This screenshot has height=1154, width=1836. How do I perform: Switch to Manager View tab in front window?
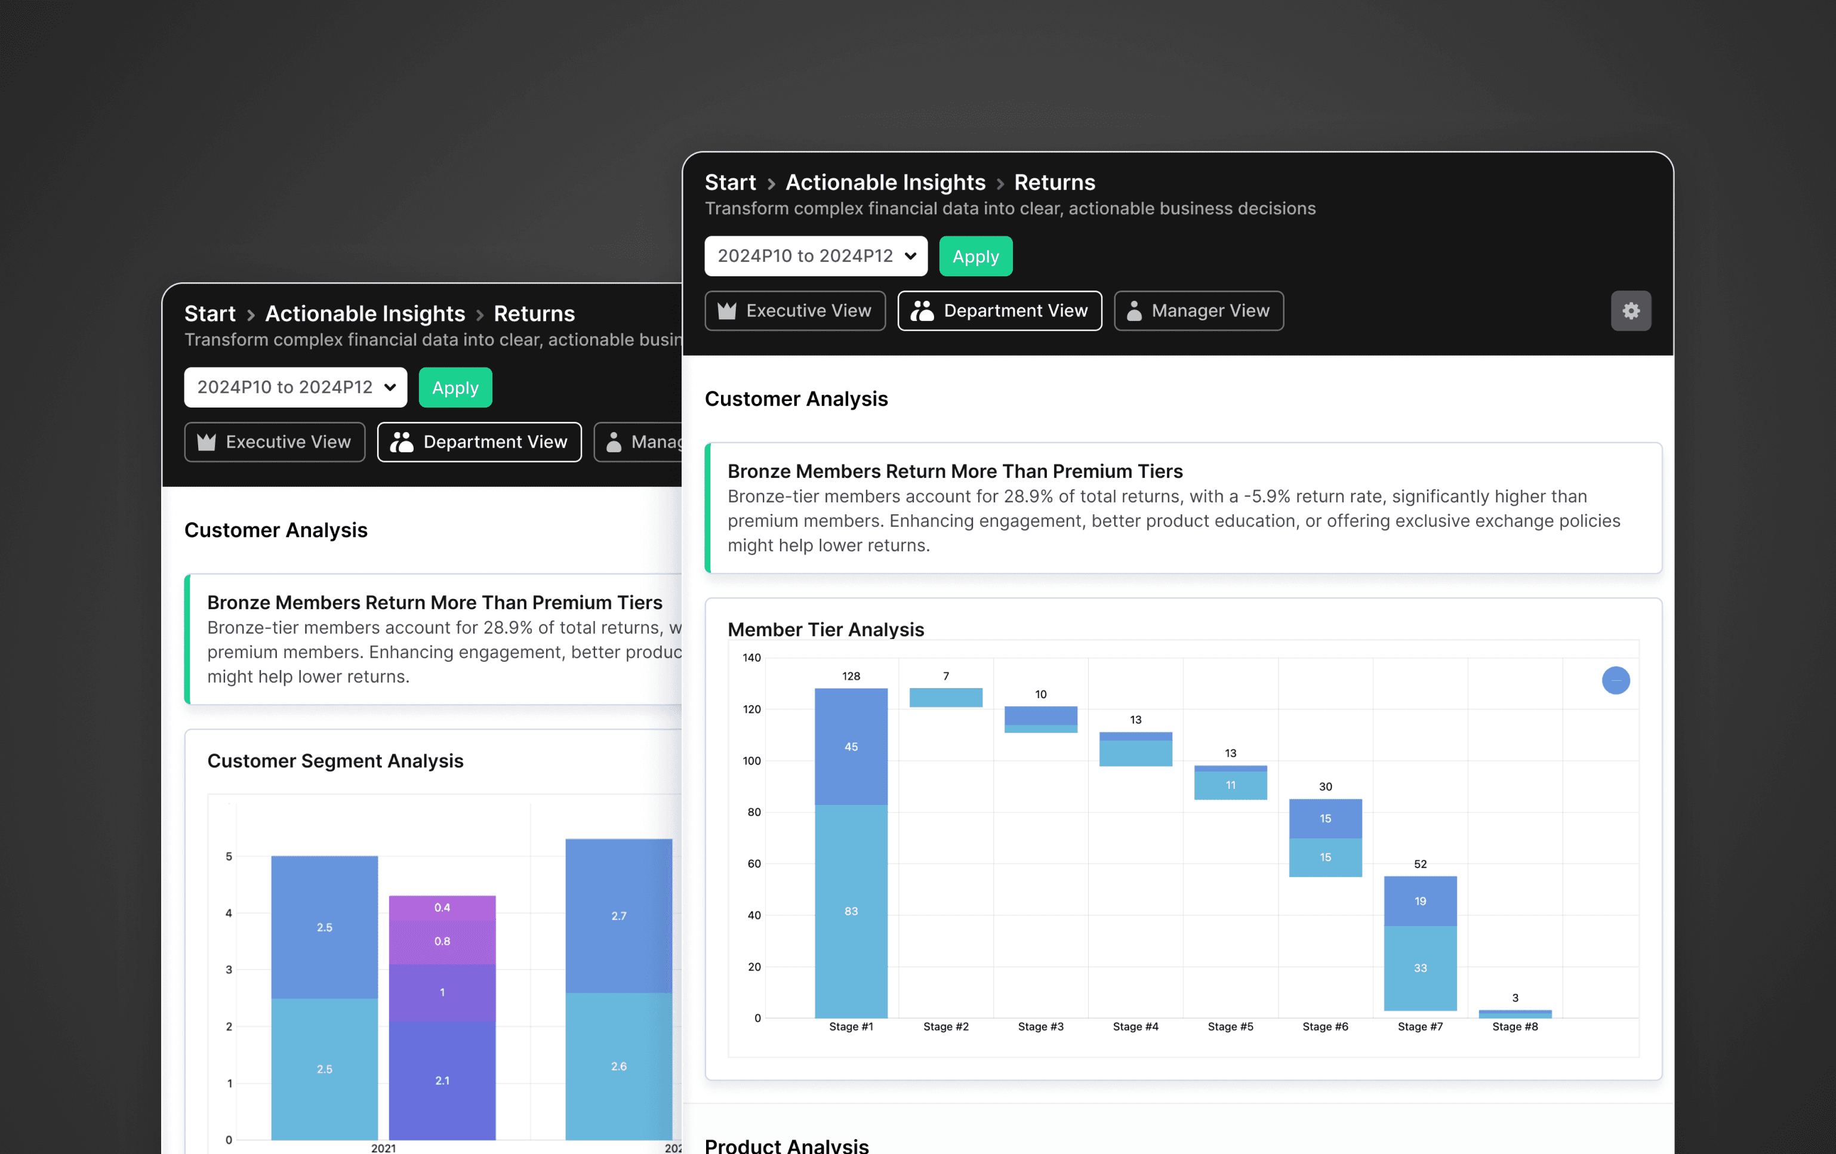pos(1198,311)
